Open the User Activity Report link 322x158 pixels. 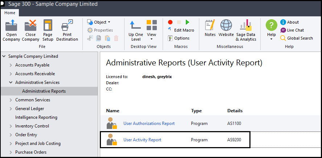coord(142,140)
